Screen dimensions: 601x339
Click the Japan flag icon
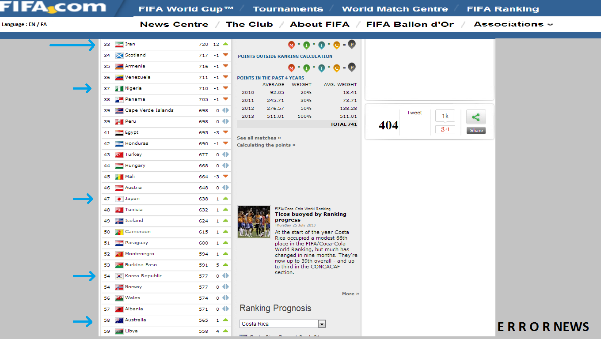(119, 199)
